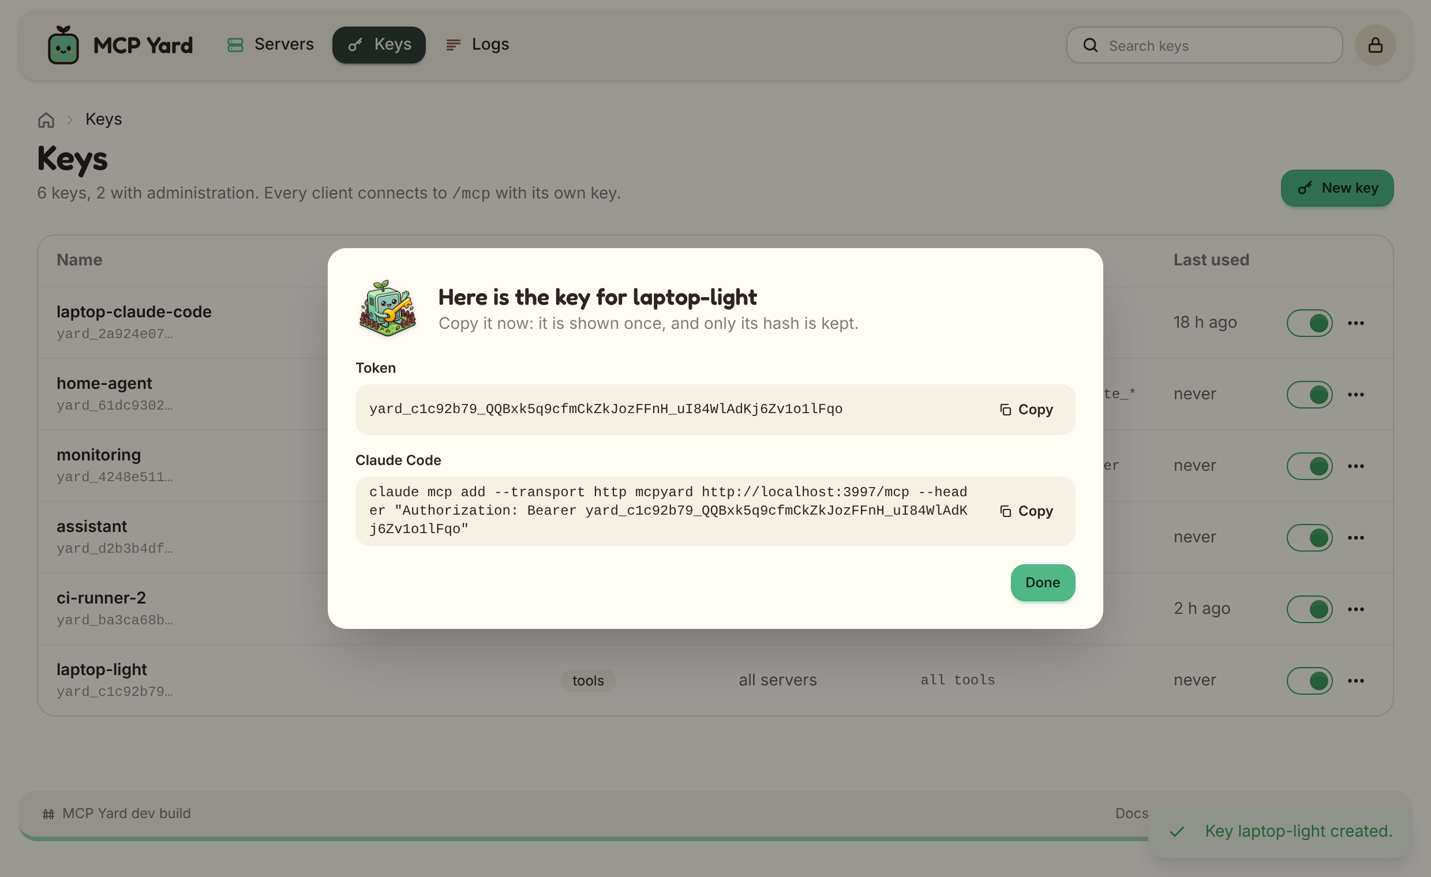Toggle the assistant key switch
1431x877 pixels.
(x=1309, y=537)
